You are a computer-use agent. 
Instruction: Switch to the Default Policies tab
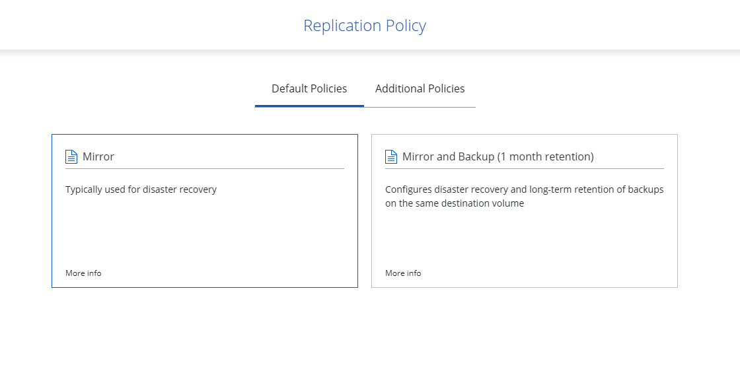coord(309,88)
